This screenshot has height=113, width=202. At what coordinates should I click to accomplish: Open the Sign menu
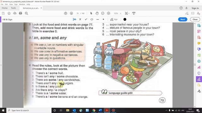click(x=16, y=4)
